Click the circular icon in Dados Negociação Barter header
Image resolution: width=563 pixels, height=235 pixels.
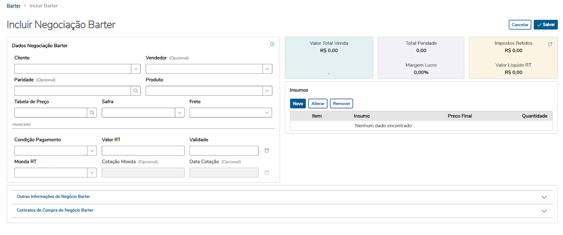[272, 44]
